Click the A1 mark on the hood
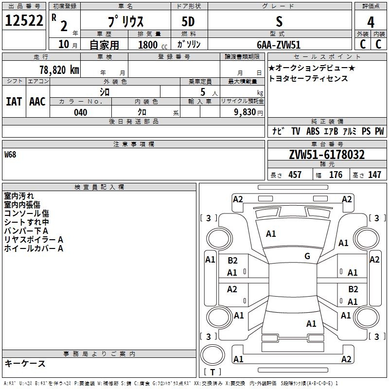This screenshot has width=389, height=389. point(271,234)
